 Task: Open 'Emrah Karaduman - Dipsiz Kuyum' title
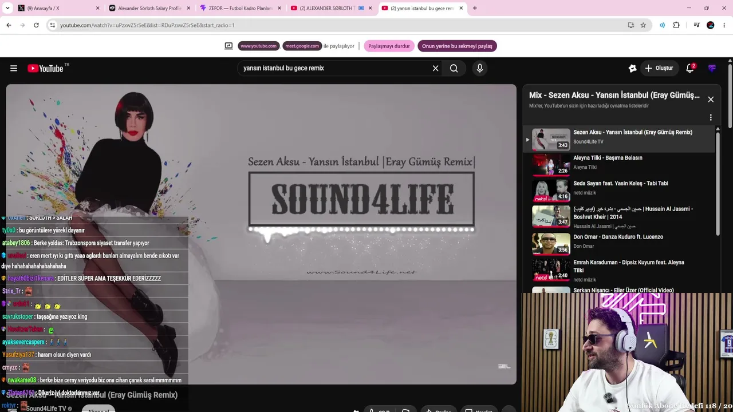[629, 266]
